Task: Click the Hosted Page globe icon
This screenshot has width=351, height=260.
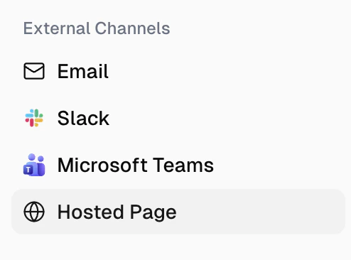Action: [x=34, y=212]
